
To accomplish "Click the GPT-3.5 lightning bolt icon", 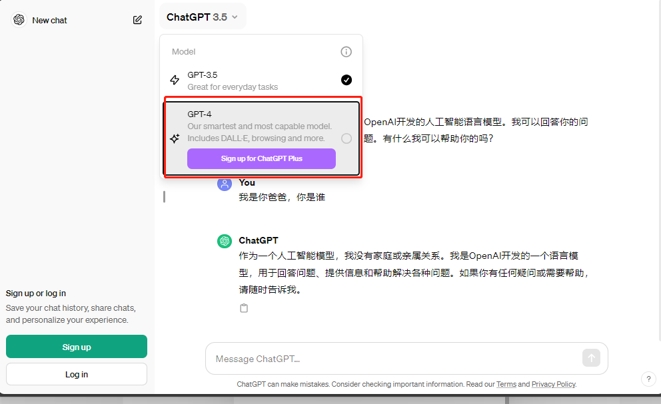I will click(175, 80).
